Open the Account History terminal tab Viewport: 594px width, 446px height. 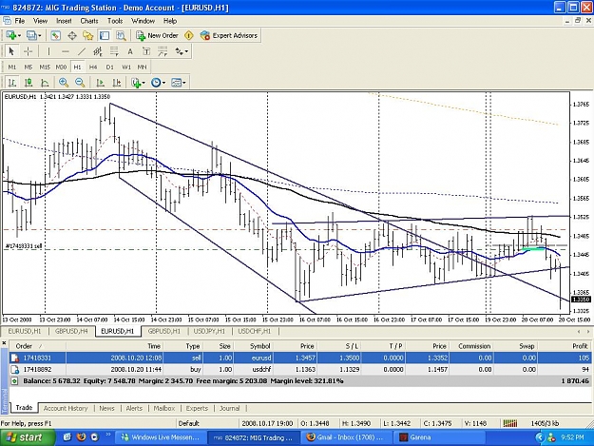(66, 408)
